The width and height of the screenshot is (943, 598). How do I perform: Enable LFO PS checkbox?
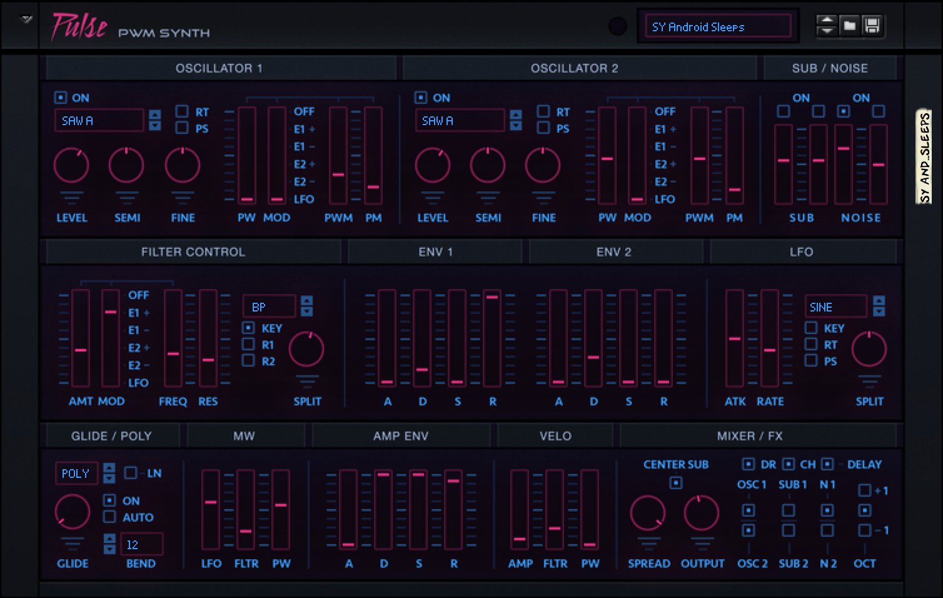[x=811, y=360]
